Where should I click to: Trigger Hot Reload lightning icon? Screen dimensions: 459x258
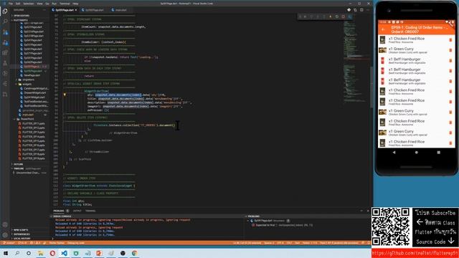coord(331,16)
